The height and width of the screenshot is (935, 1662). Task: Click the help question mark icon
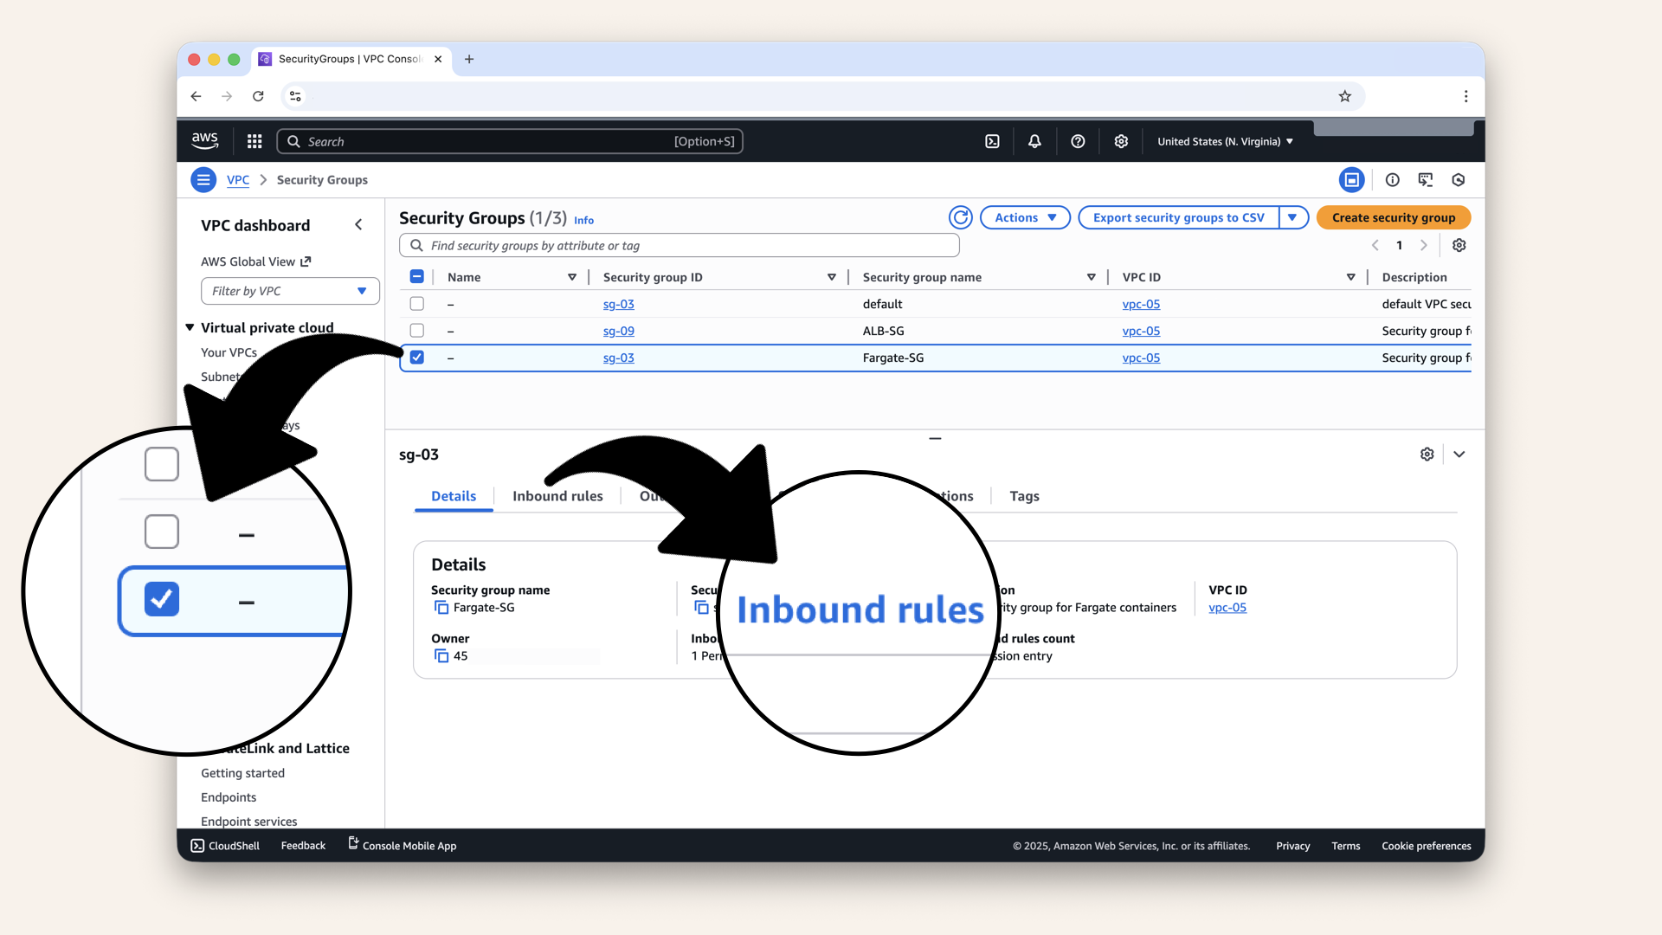point(1078,140)
